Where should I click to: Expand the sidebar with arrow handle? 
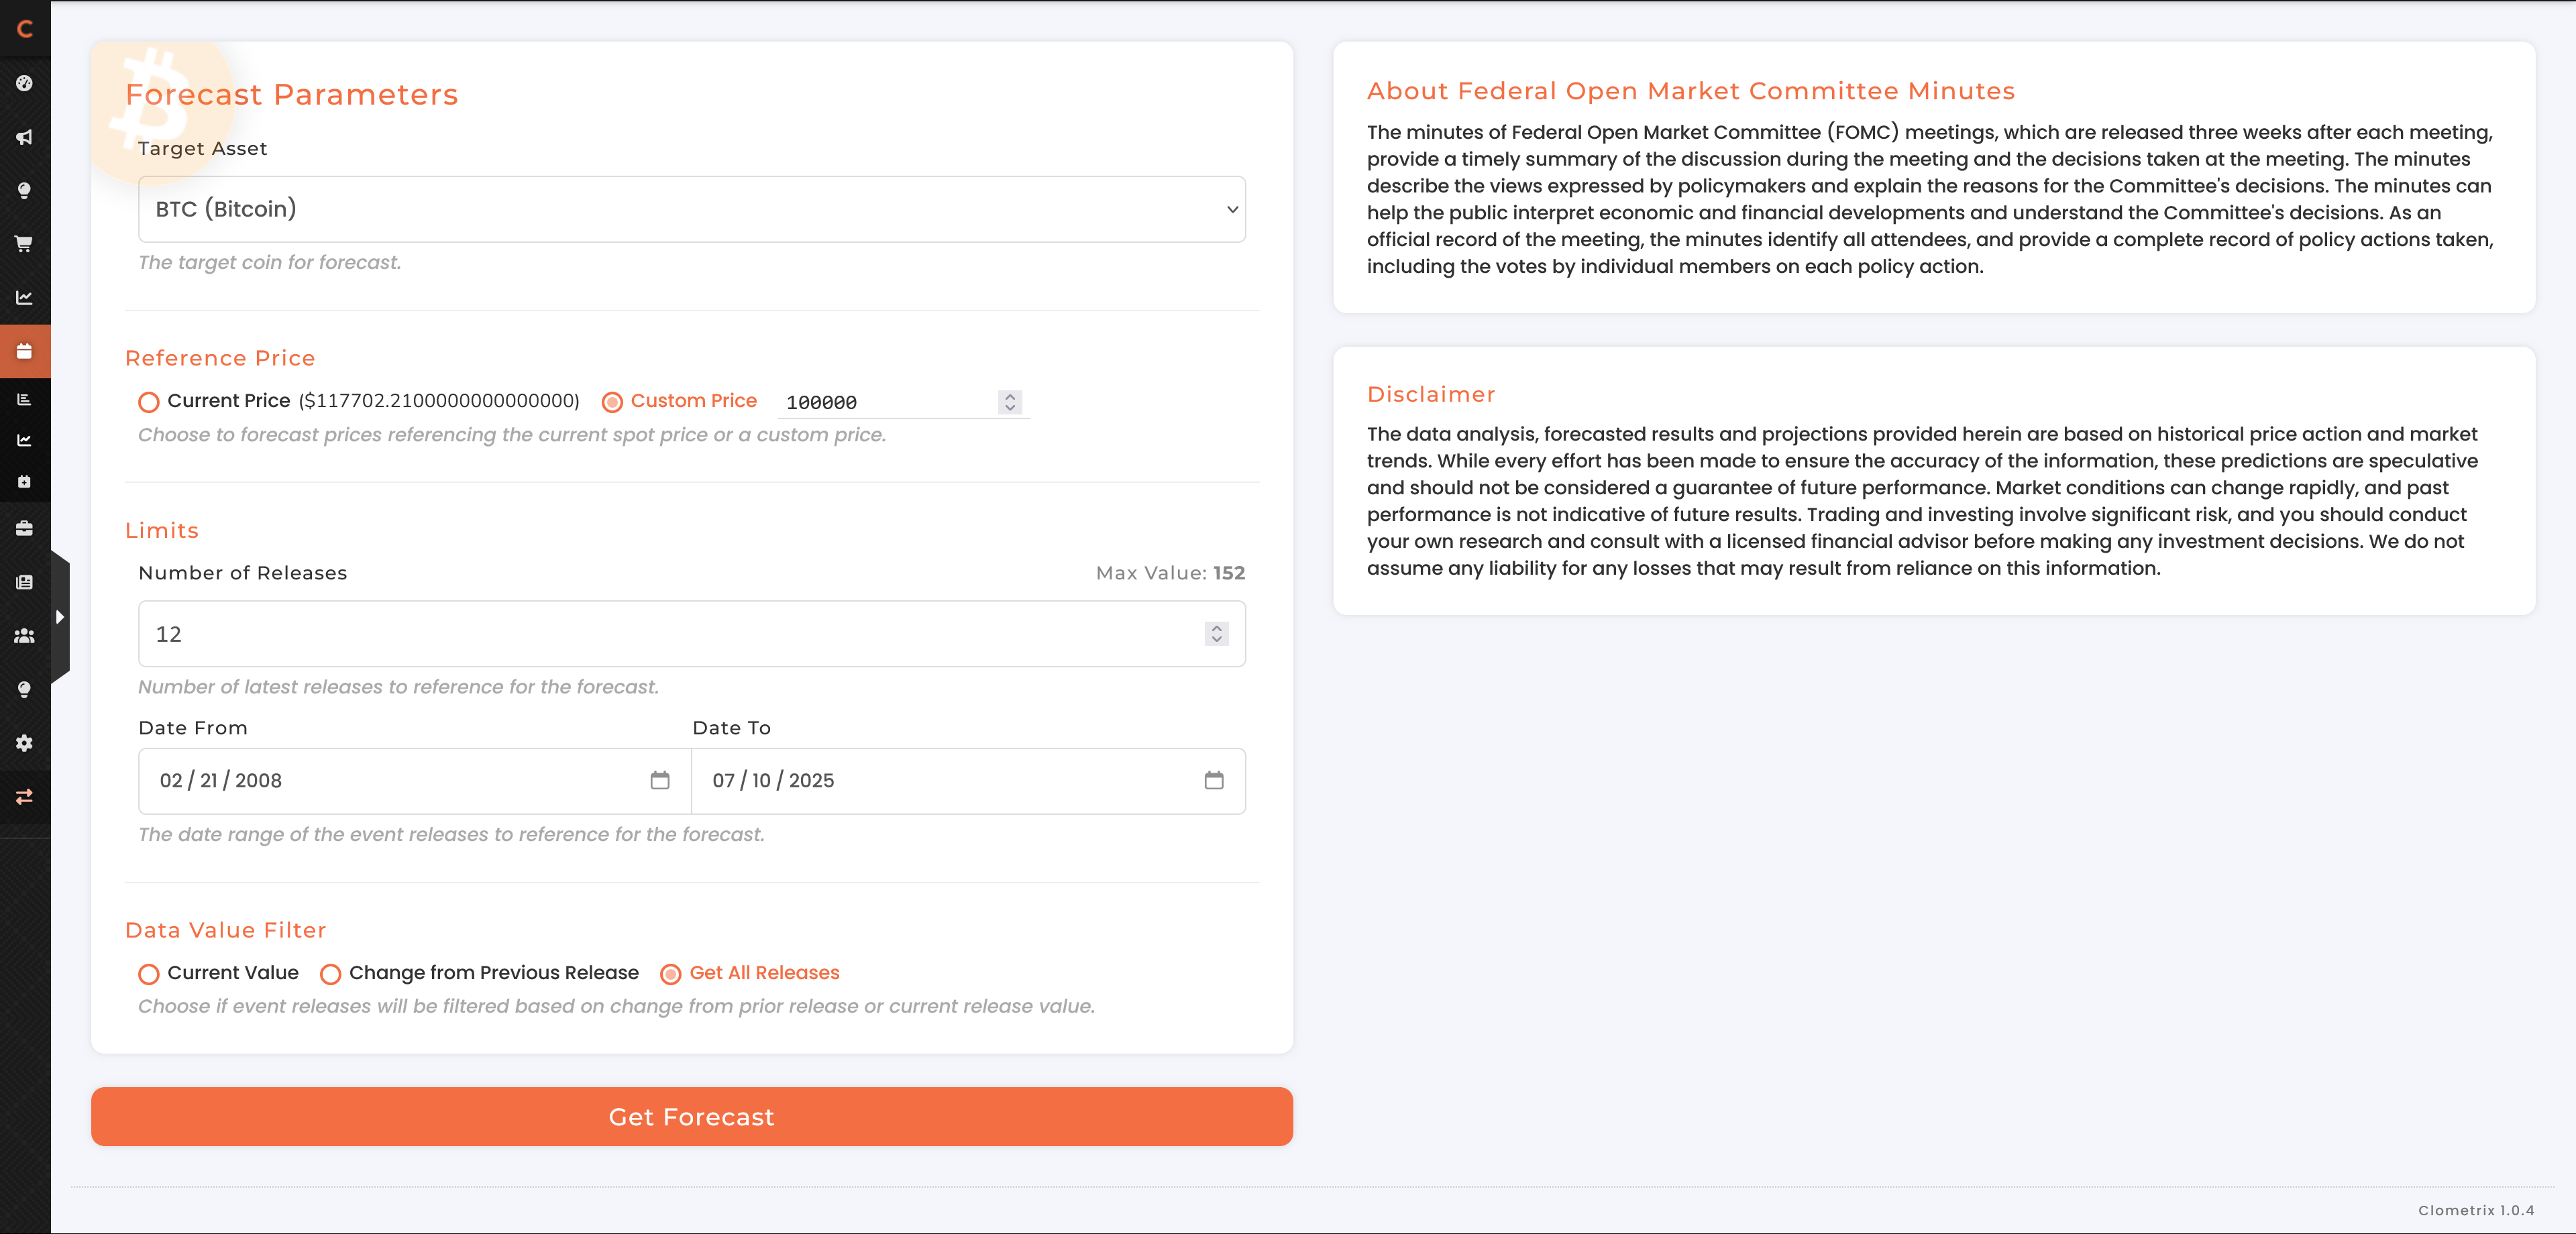coord(60,617)
